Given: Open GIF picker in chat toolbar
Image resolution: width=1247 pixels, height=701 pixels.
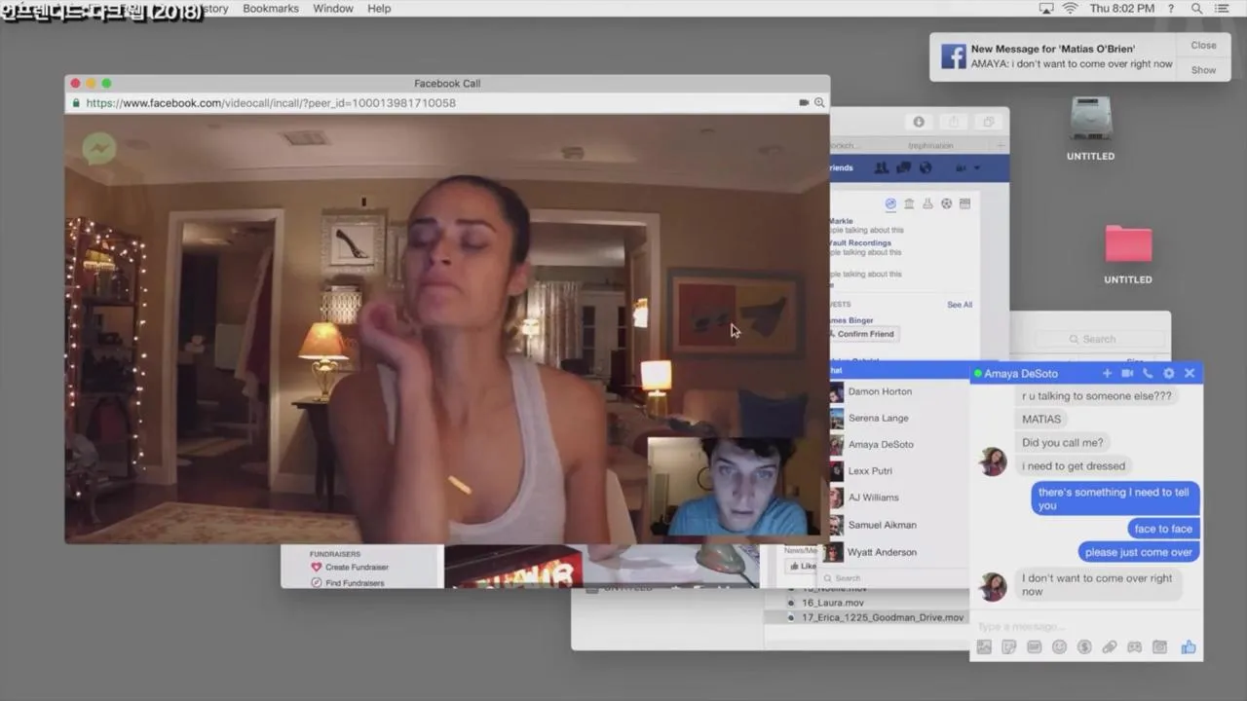Looking at the screenshot, I should 1035,646.
